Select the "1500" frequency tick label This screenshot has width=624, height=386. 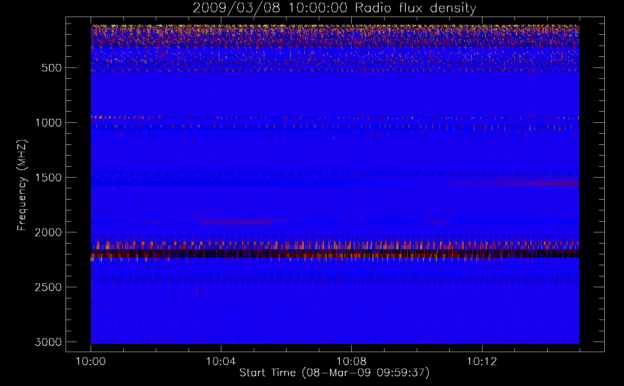coord(48,178)
